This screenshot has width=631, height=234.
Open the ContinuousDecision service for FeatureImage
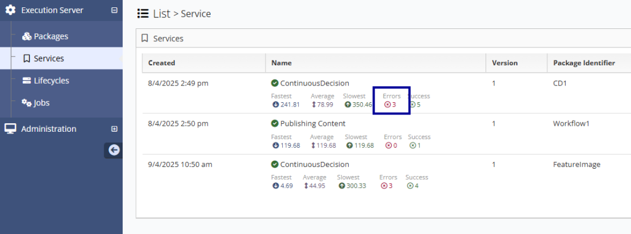(x=315, y=164)
